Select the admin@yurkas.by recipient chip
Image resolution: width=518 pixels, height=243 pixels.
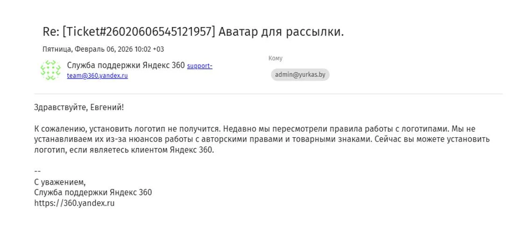(300, 75)
